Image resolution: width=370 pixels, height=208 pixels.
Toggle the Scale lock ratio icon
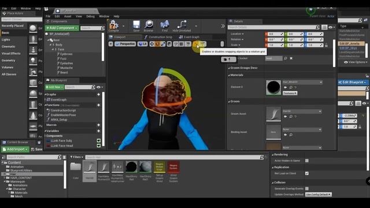(x=326, y=45)
